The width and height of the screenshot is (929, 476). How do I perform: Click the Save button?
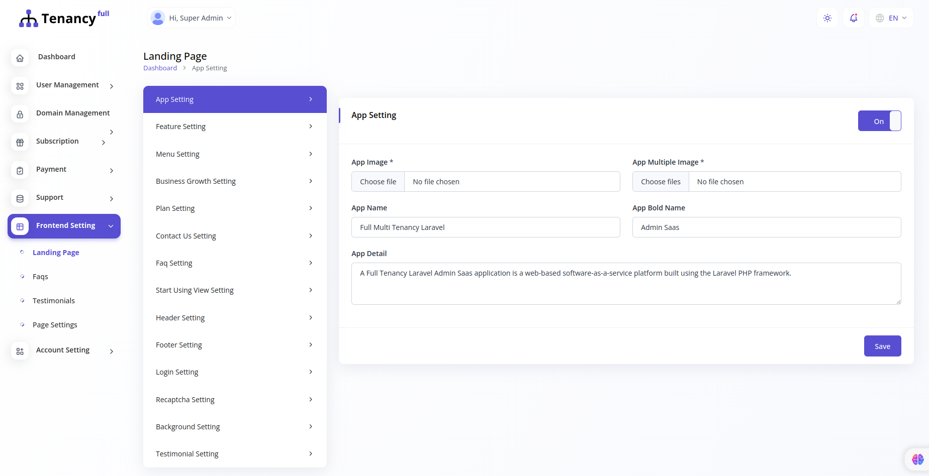pyautogui.click(x=882, y=346)
